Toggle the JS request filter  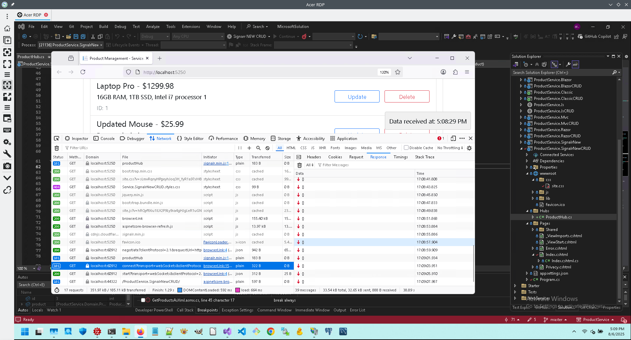click(x=313, y=148)
